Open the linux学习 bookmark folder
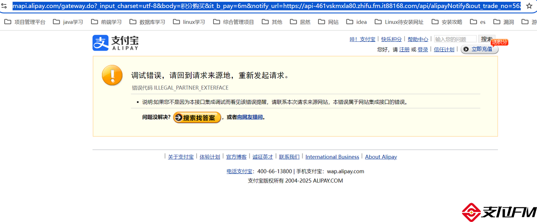 click(x=189, y=22)
